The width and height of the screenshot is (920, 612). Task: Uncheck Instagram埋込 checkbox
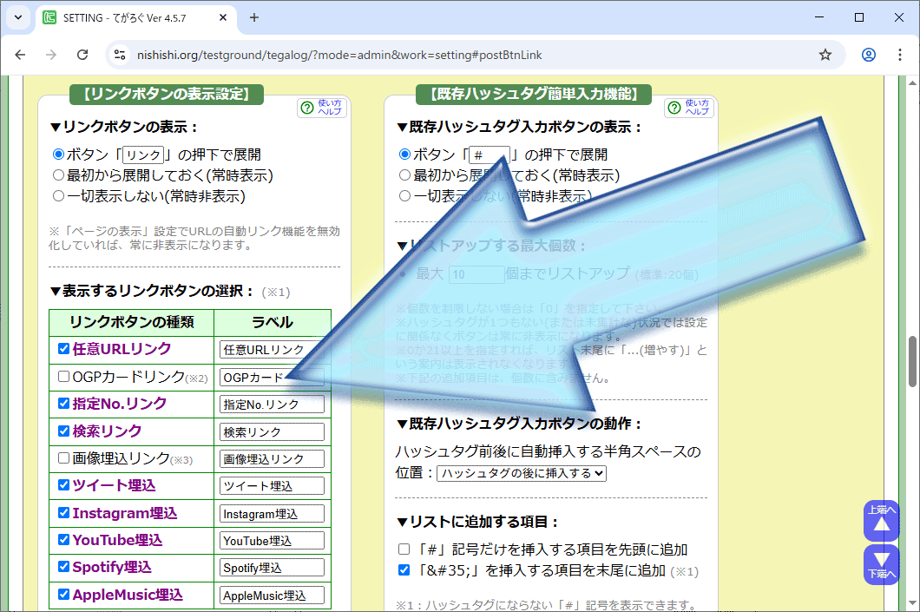(64, 512)
